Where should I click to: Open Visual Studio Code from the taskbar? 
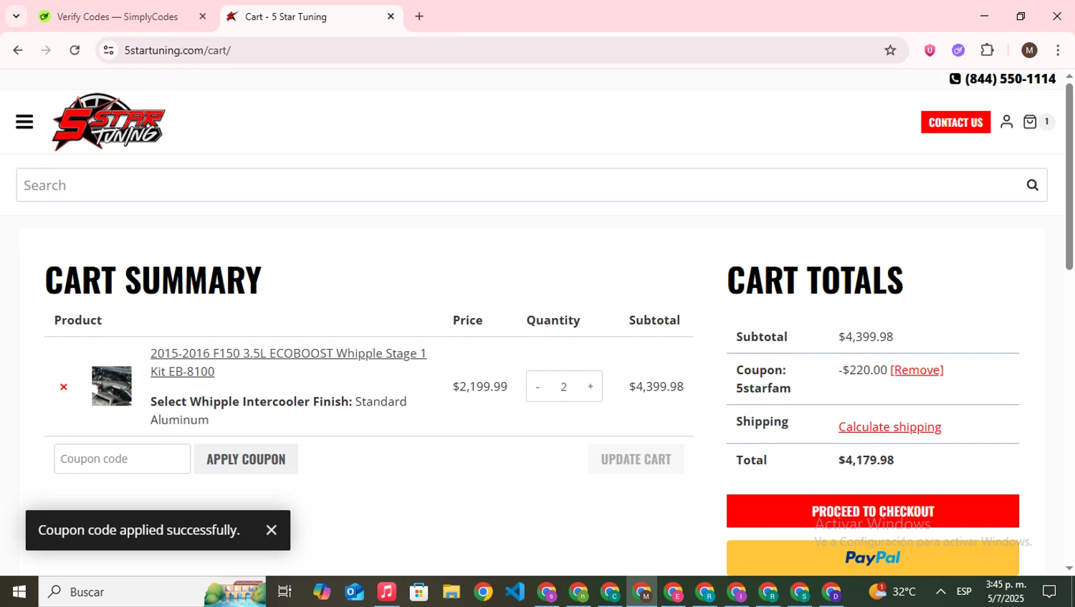click(515, 592)
